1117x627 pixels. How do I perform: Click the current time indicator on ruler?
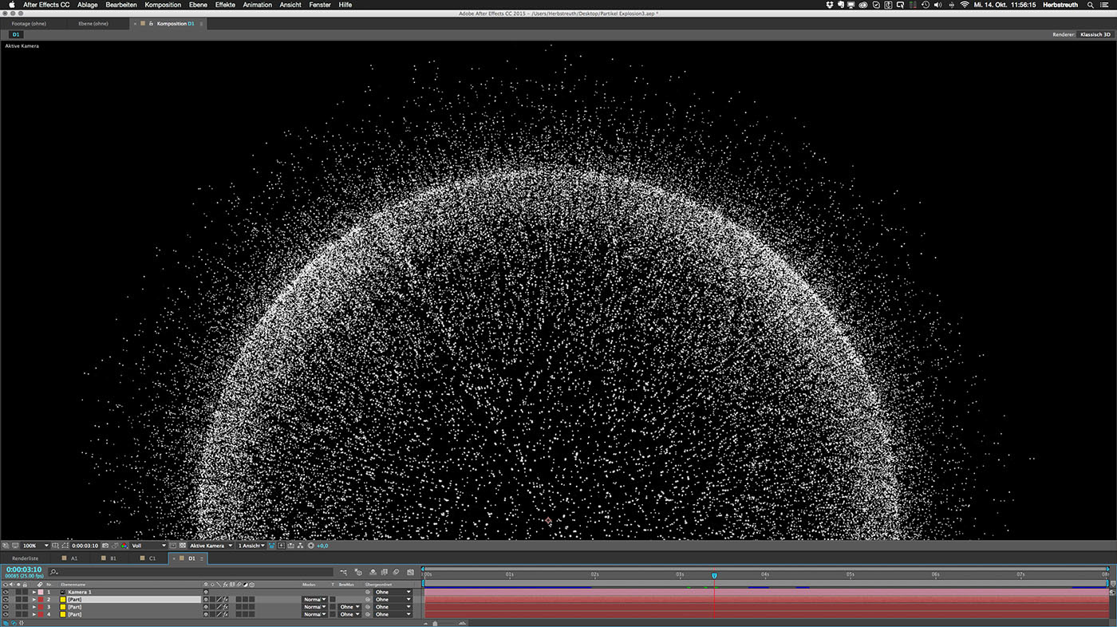[714, 575]
